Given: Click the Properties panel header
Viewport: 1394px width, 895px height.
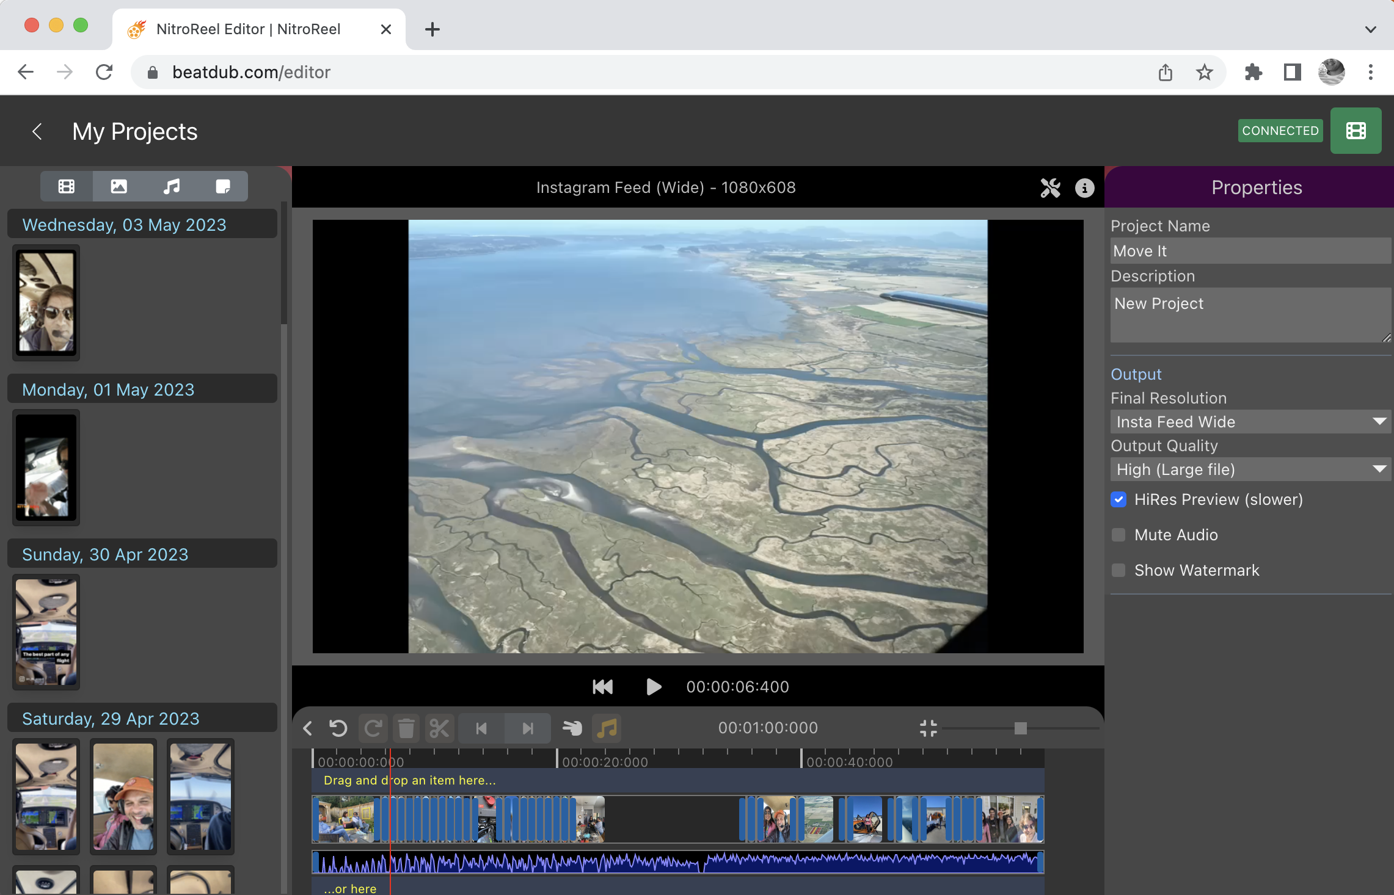Looking at the screenshot, I should [x=1250, y=187].
